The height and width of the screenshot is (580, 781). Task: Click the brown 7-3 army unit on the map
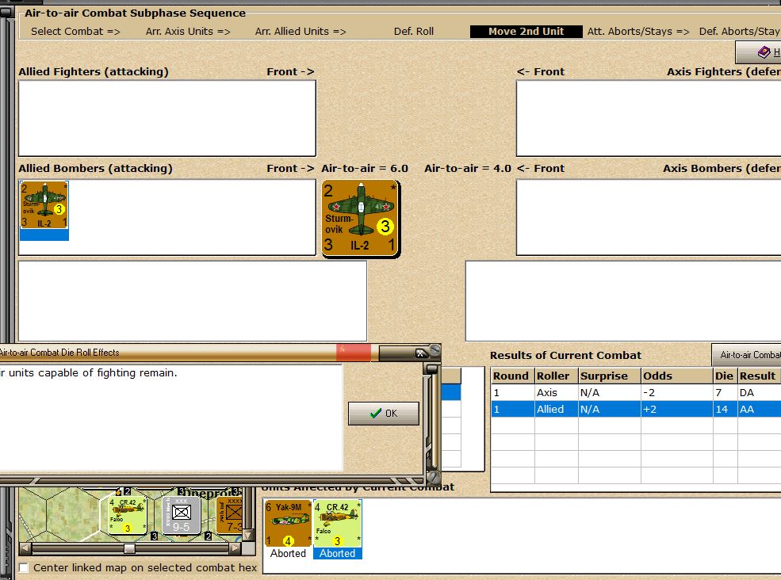pos(230,515)
